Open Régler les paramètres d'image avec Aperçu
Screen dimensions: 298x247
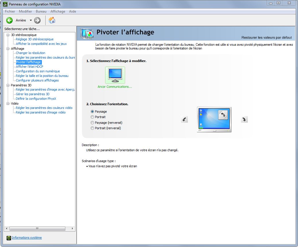click(x=45, y=89)
